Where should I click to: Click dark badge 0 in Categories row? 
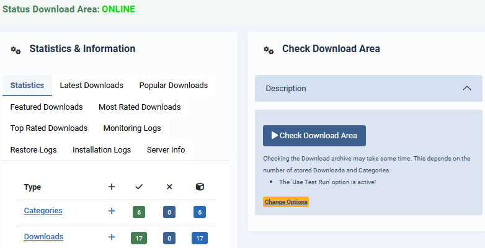(x=169, y=212)
